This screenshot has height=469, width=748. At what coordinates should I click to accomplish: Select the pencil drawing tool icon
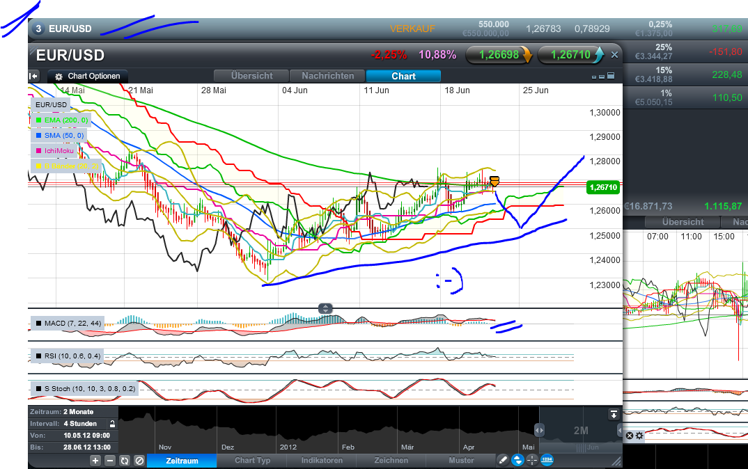coord(503,461)
